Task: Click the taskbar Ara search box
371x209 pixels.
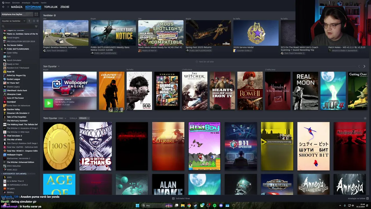Action: tap(157, 206)
